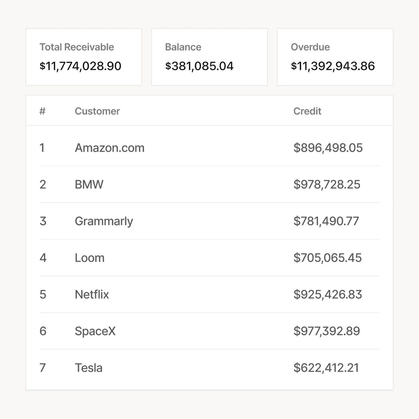Open the Balance summary card
The height and width of the screenshot is (419, 419).
(x=209, y=57)
